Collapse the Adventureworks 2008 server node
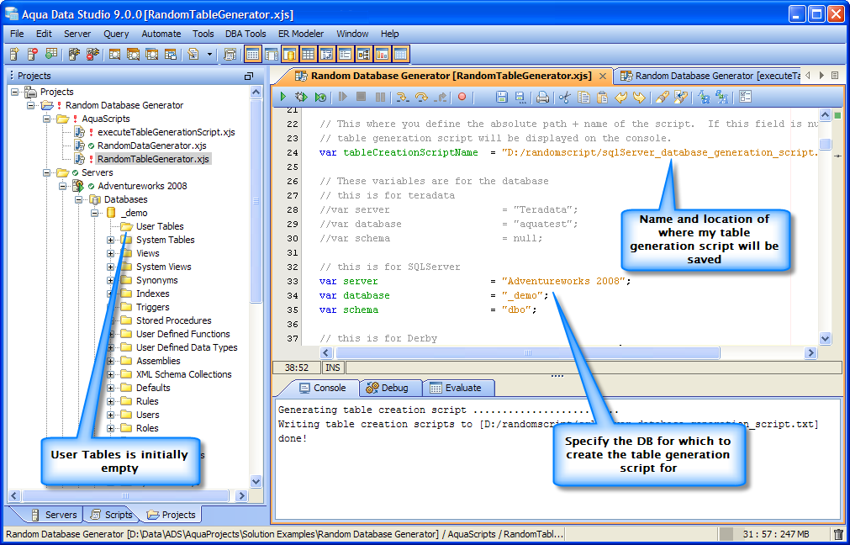 pos(63,186)
